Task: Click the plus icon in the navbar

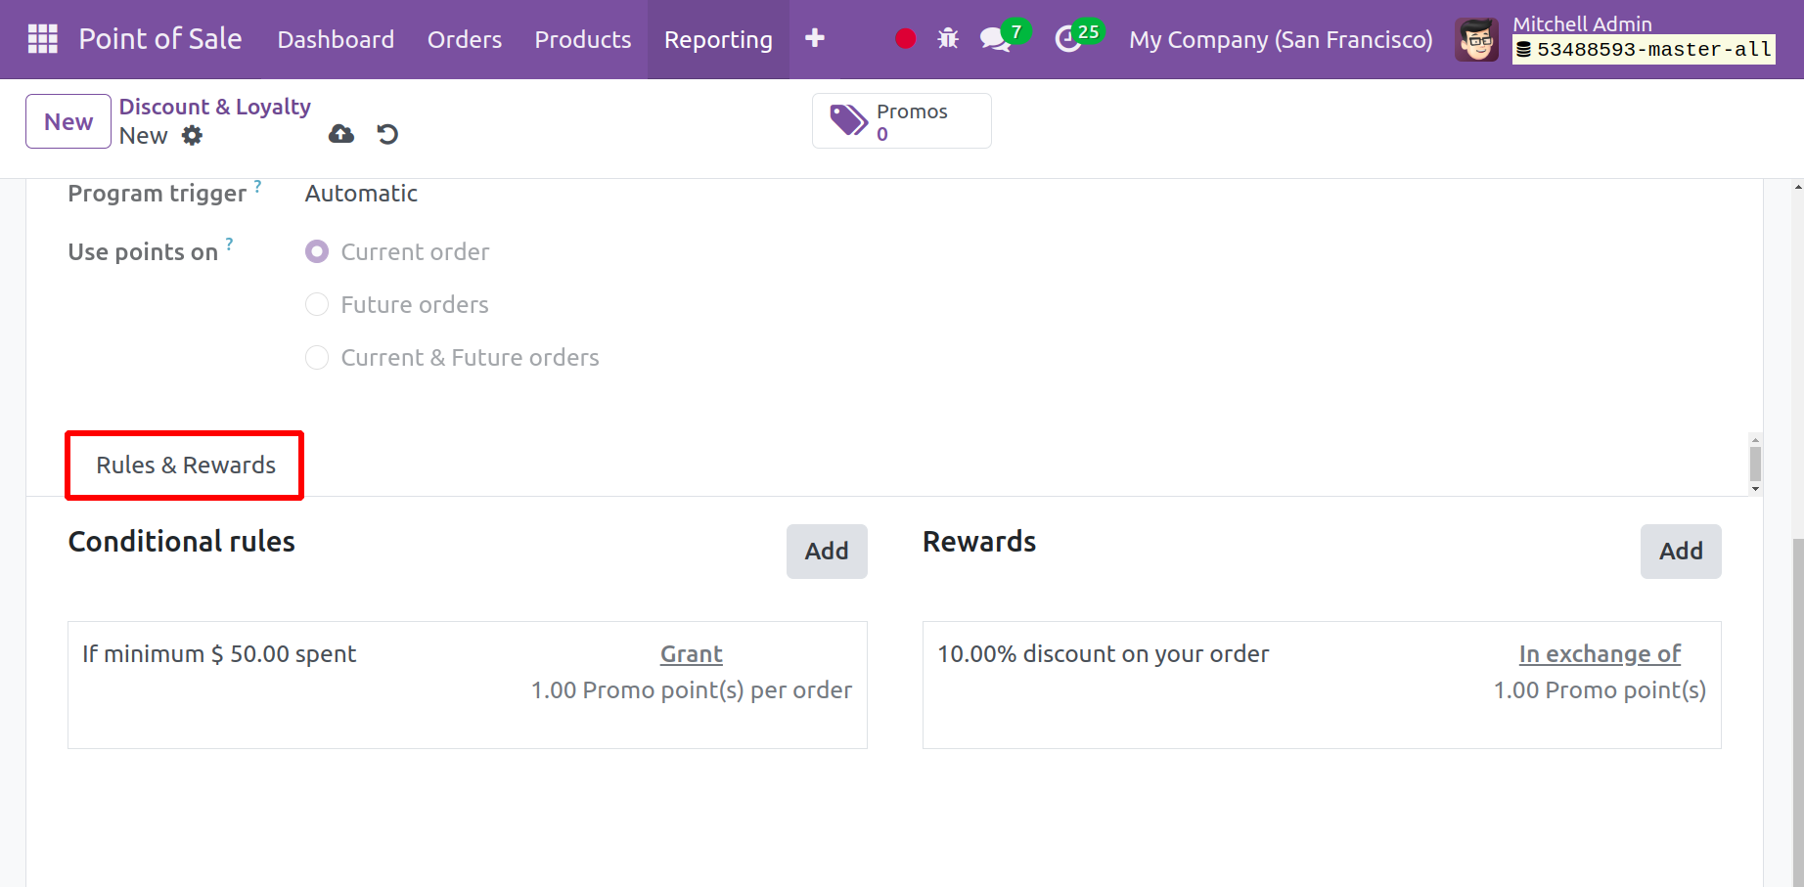Action: point(814,39)
